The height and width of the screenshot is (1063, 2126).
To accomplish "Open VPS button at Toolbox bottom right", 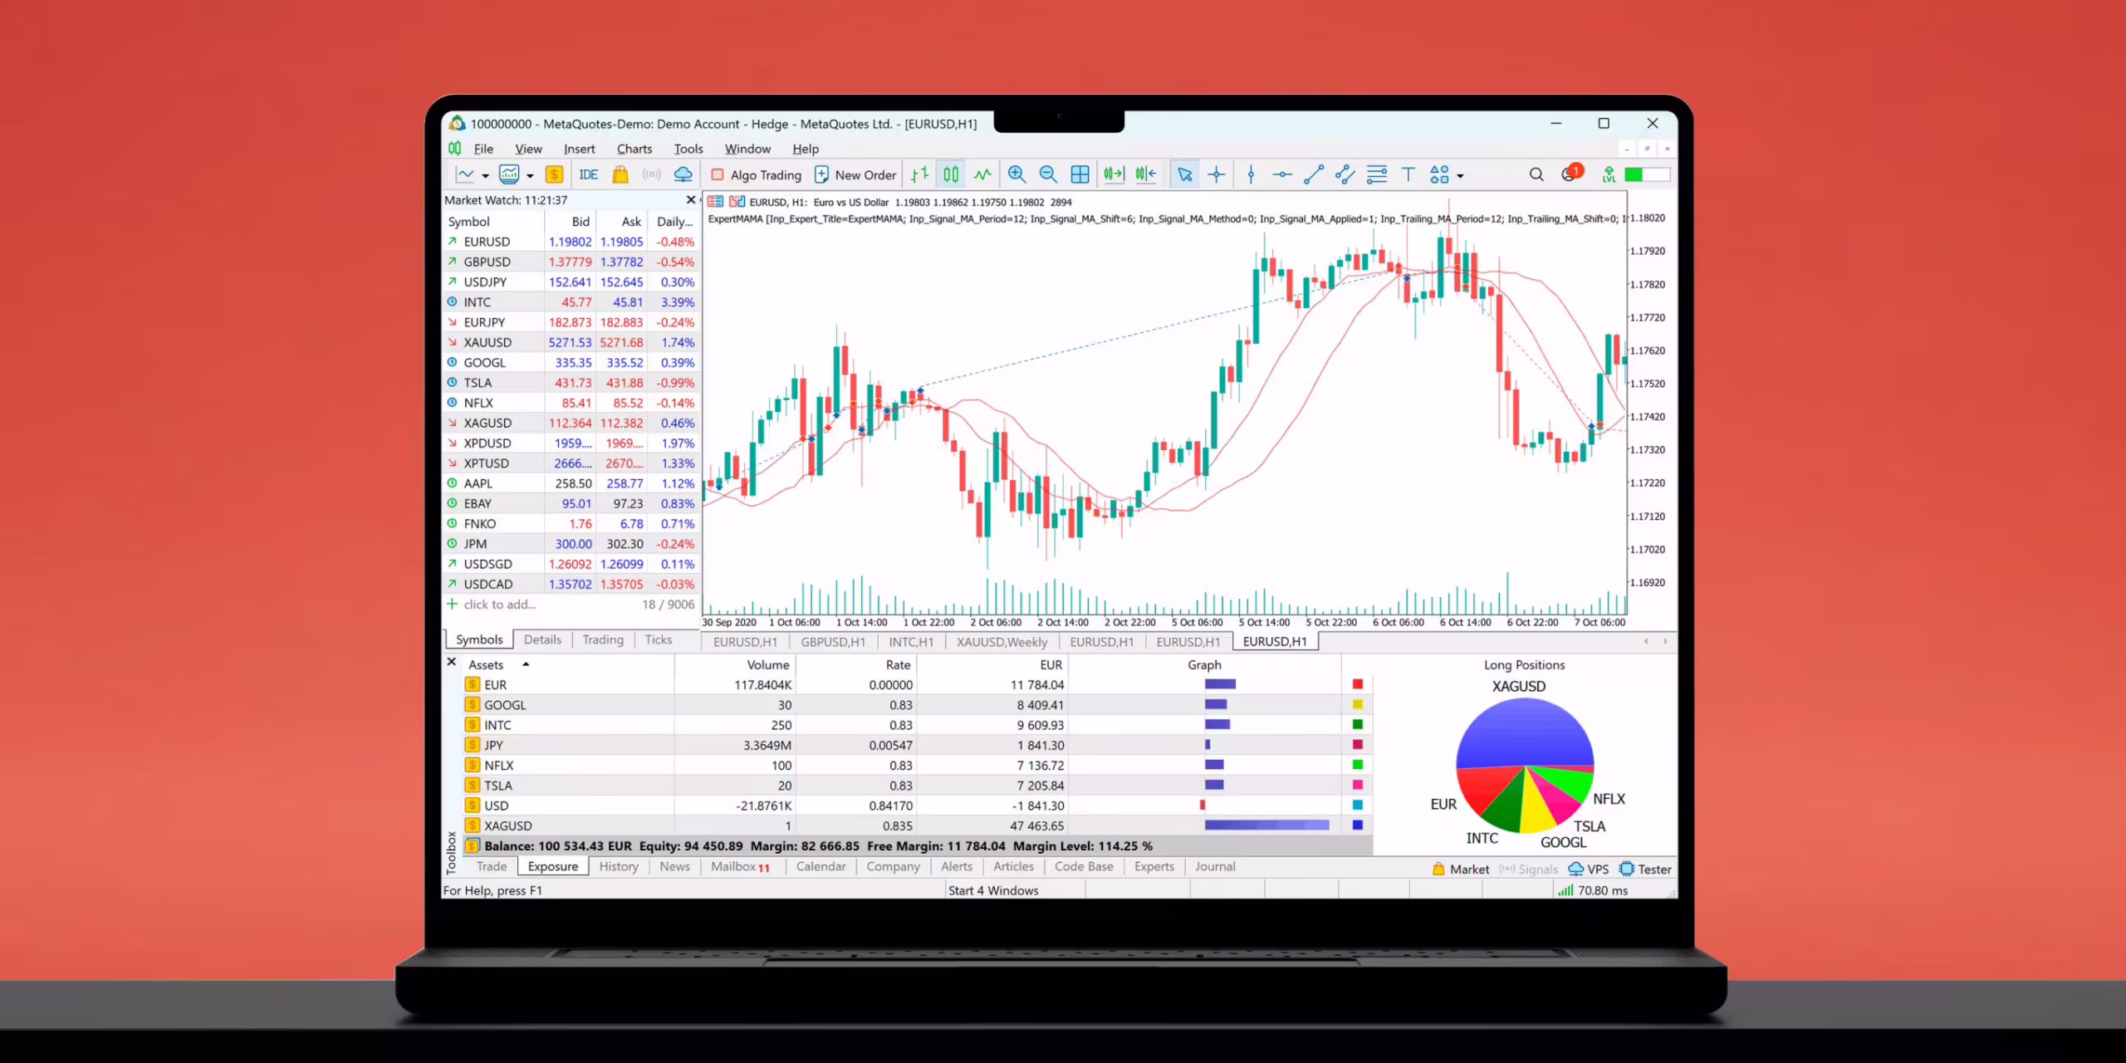I will pyautogui.click(x=1588, y=869).
